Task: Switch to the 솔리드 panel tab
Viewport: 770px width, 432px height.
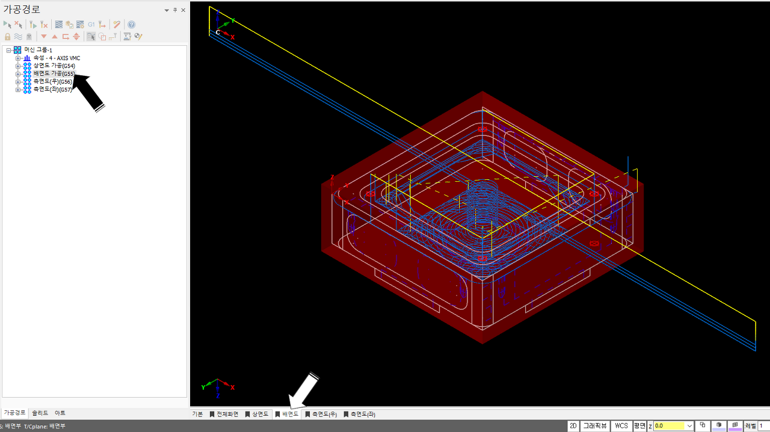Action: click(40, 413)
